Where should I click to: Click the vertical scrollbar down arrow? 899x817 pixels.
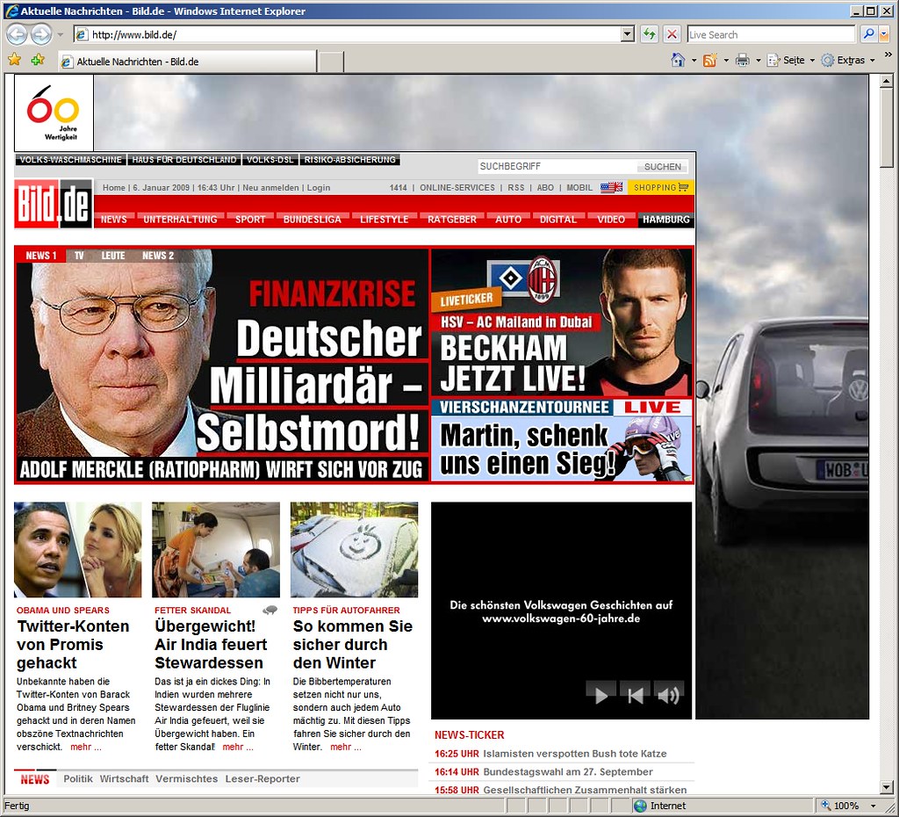[x=886, y=787]
